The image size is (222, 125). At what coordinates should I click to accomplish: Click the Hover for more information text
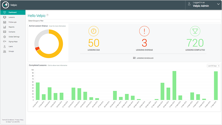[x=57, y=26]
